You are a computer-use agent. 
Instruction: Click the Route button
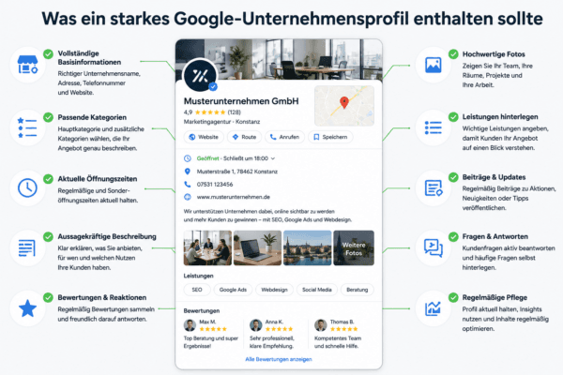(x=244, y=137)
